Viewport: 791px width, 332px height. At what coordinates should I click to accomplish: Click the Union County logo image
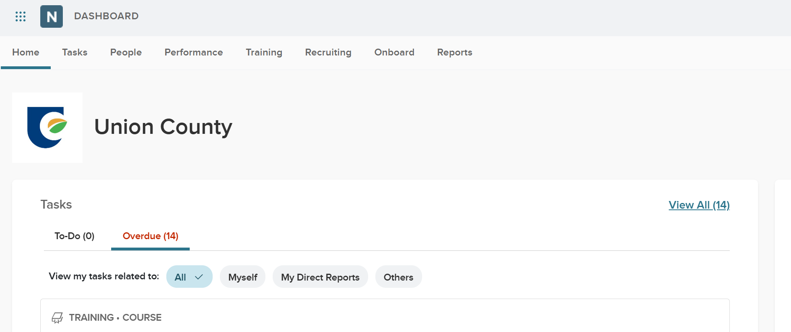click(x=47, y=127)
